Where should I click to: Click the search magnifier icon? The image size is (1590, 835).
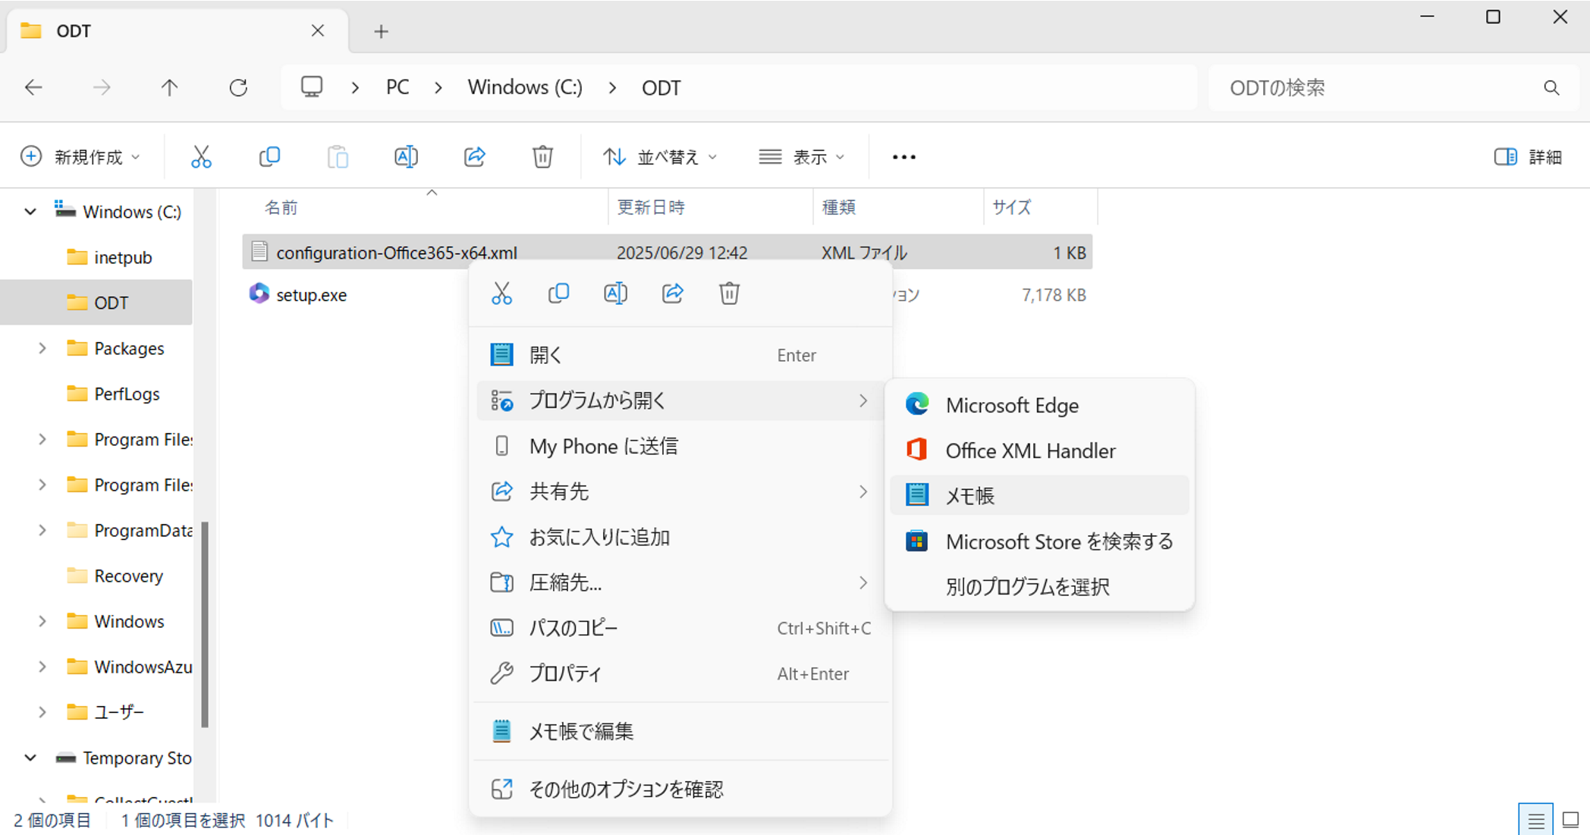pos(1551,88)
